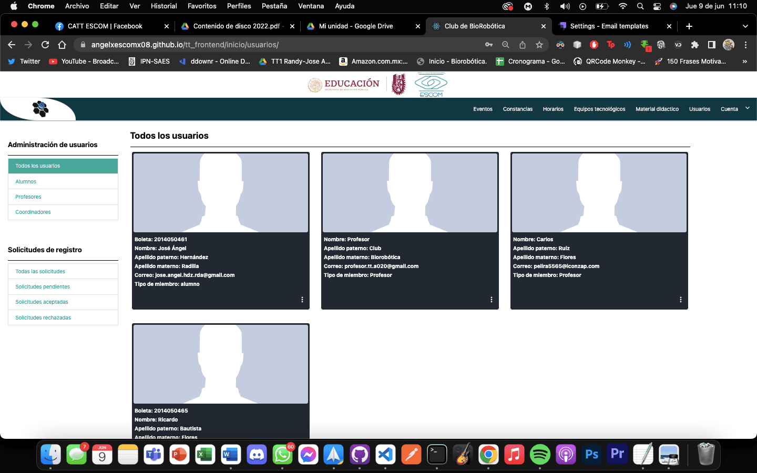
Task: Open Constancias page in navbar
Action: pyautogui.click(x=518, y=109)
